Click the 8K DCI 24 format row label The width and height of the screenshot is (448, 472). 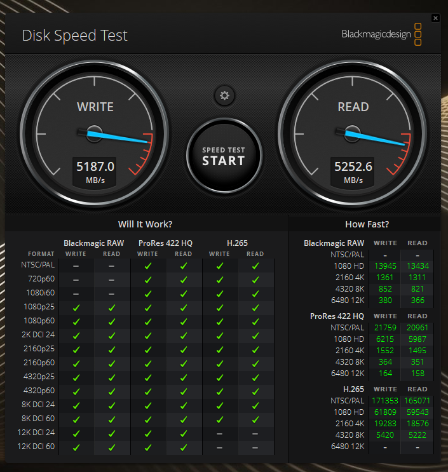(38, 405)
